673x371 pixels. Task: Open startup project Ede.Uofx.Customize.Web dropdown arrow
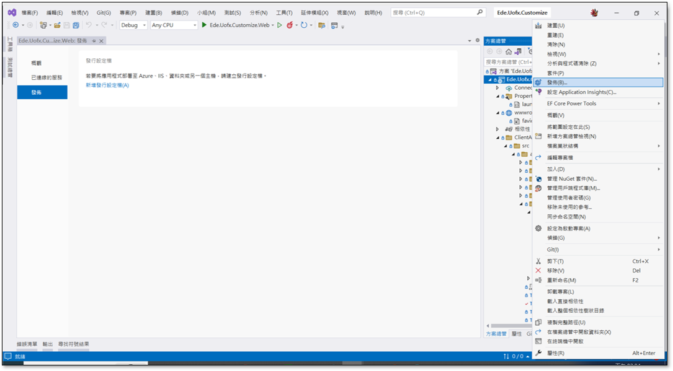pyautogui.click(x=272, y=25)
